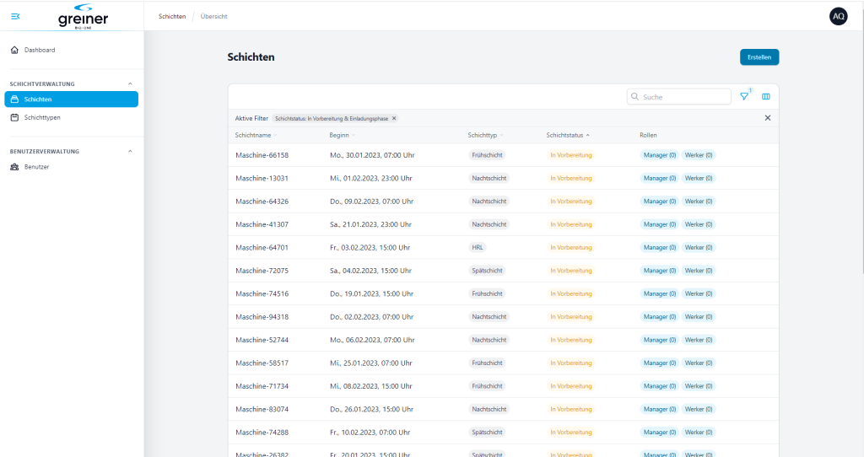Sort by the Schichtstatus column
The width and height of the screenshot is (864, 457).
tap(566, 135)
